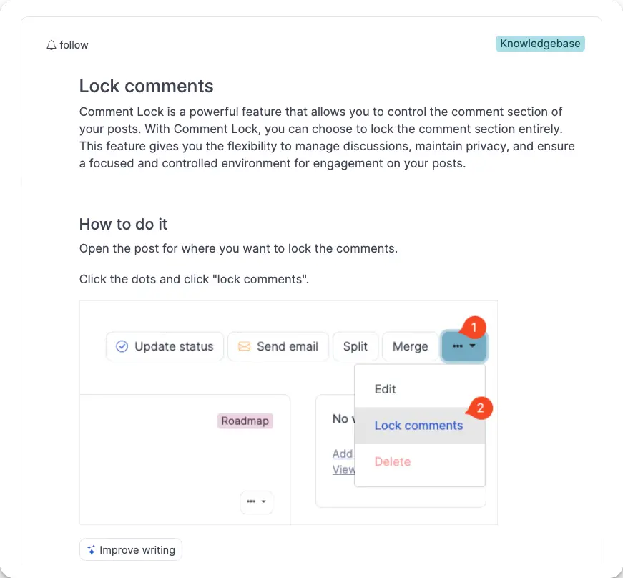Open the caret dropdown beside the highlighted dots
The height and width of the screenshot is (578, 623).
(x=472, y=347)
